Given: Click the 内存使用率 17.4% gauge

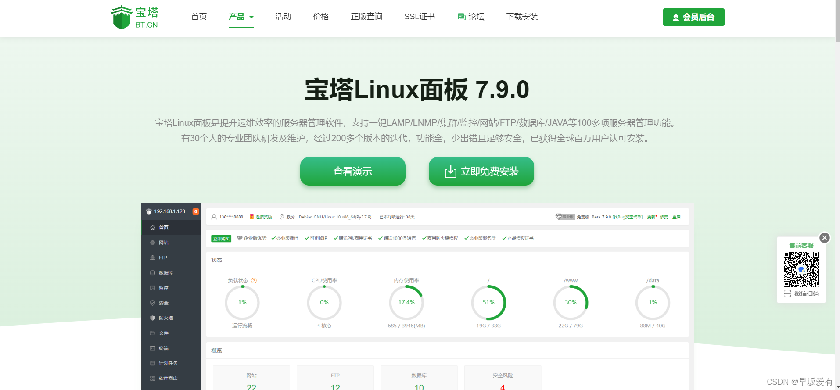Looking at the screenshot, I should (x=406, y=303).
